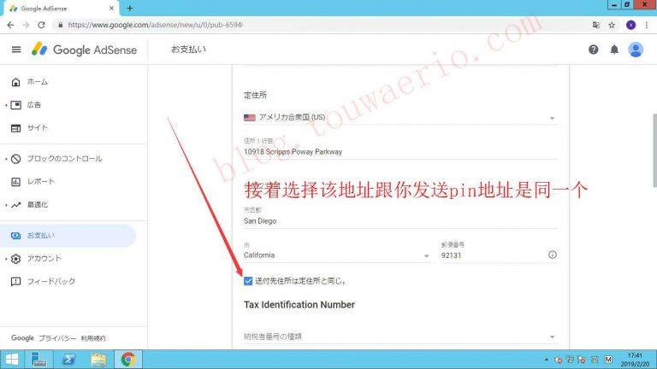Open レポート in the sidebar
This screenshot has width=657, height=369.
(x=41, y=182)
